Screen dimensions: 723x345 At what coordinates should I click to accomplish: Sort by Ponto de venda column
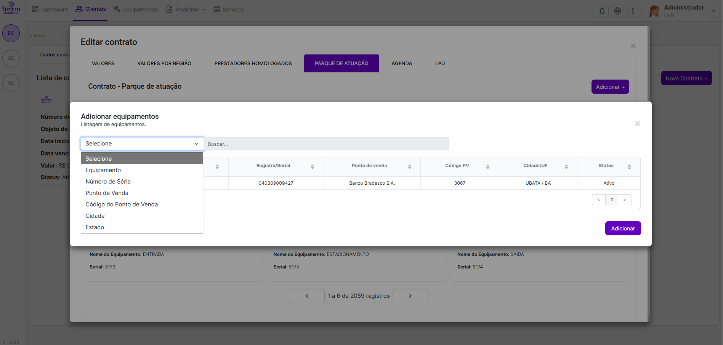pos(409,166)
